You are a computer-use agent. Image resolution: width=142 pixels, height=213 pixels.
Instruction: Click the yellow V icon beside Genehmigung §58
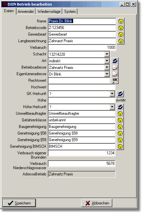[x=120, y=133]
